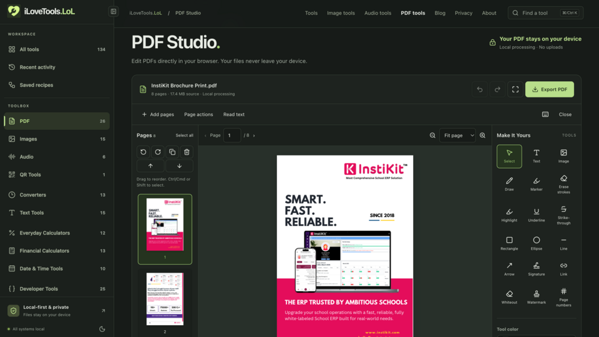Add Page numbers tool
This screenshot has height=337, width=599.
(x=563, y=297)
